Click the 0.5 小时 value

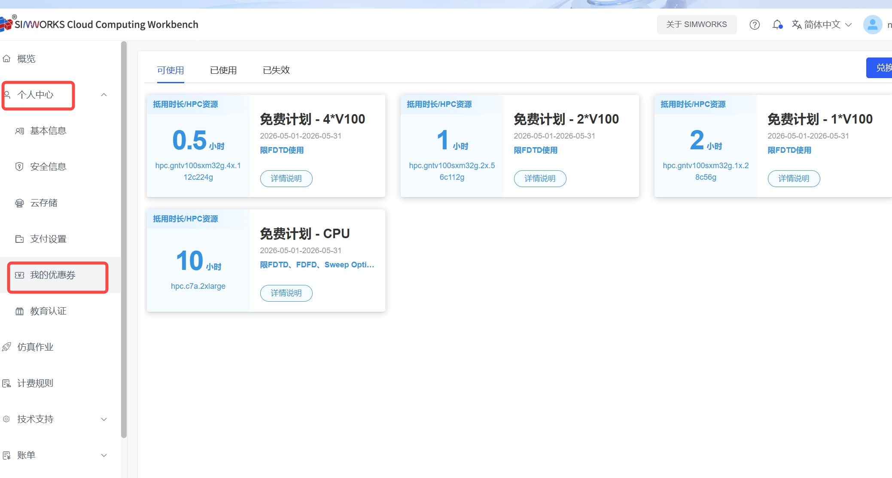coord(198,141)
